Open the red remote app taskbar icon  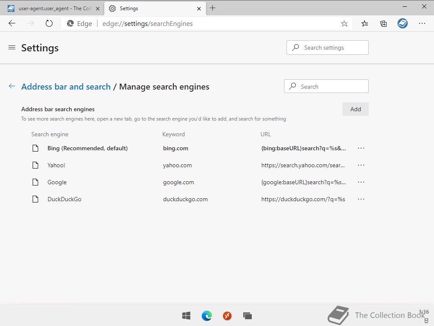pyautogui.click(x=227, y=315)
